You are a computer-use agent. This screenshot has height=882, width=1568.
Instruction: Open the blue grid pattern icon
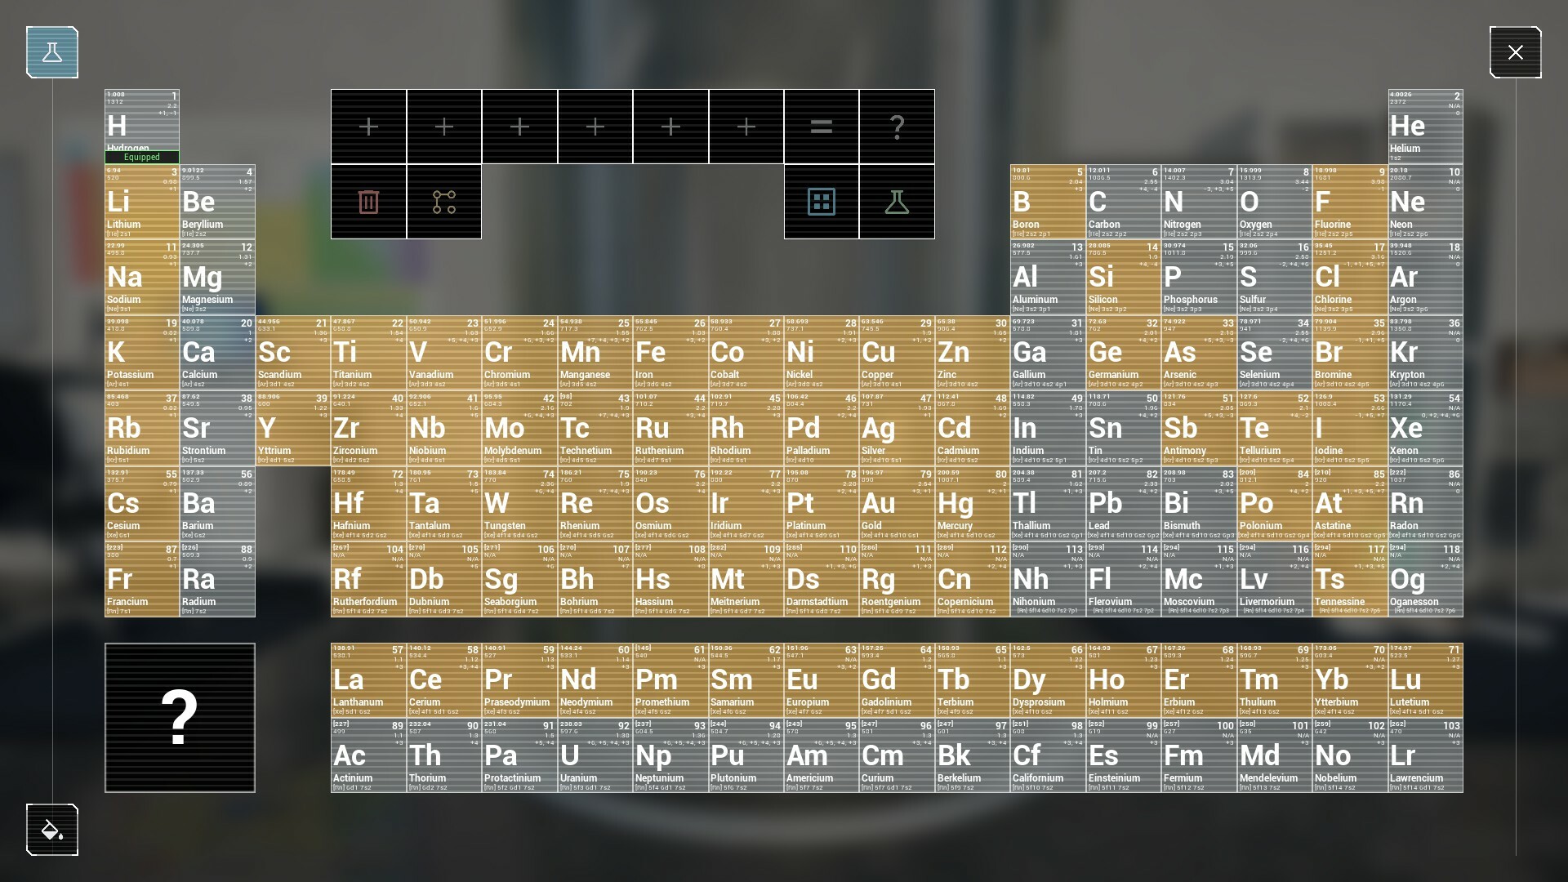click(821, 202)
